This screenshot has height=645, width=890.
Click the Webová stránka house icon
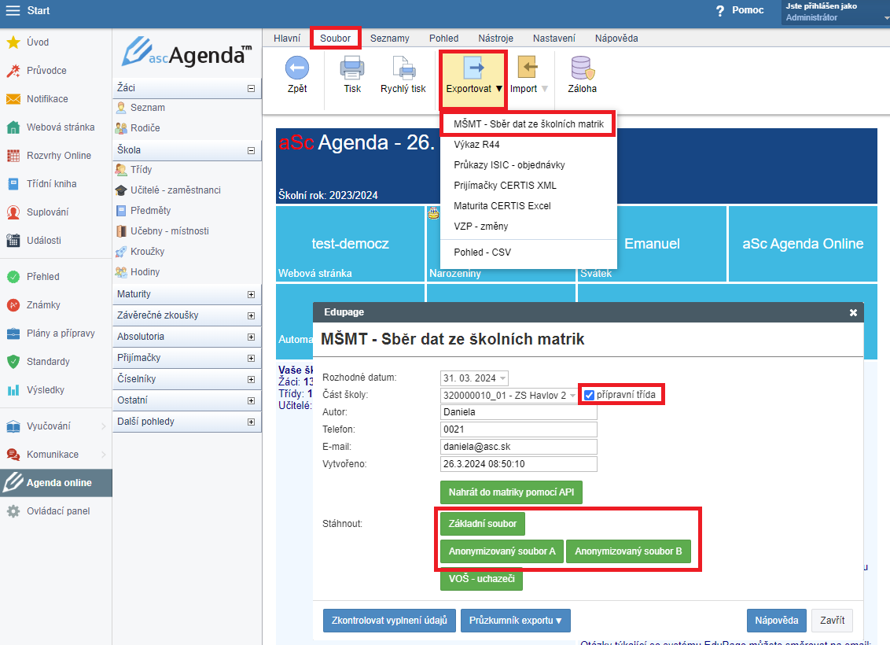click(13, 127)
